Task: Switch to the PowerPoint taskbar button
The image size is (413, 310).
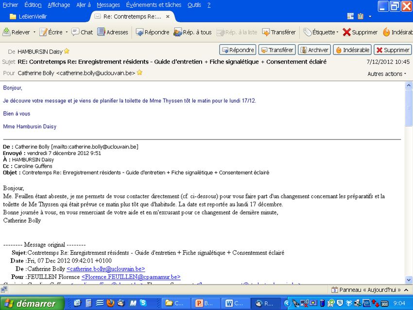Action: 206,303
